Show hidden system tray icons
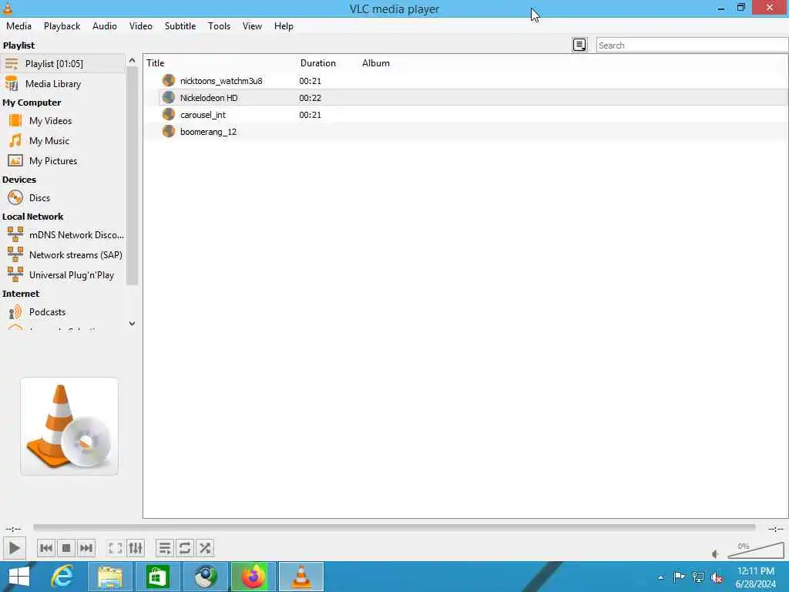Viewport: 789px width, 592px height. pyautogui.click(x=660, y=577)
